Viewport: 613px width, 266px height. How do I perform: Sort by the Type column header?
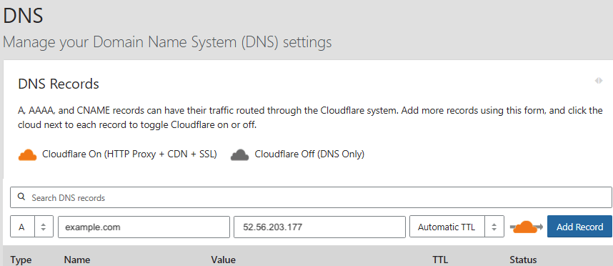21,260
